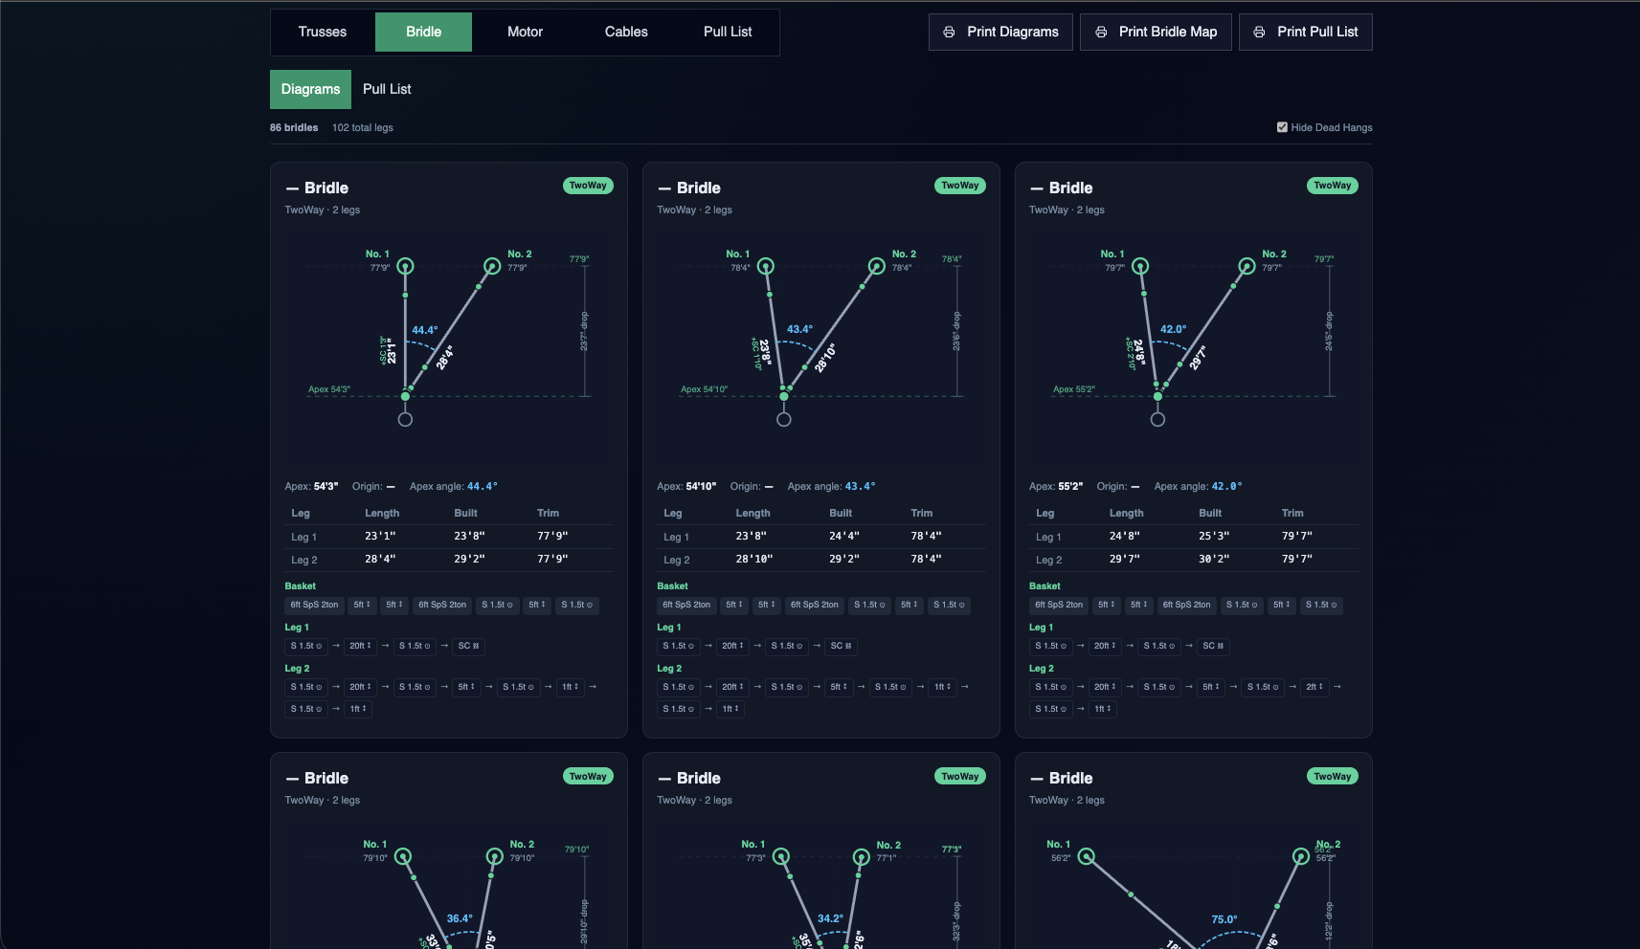The width and height of the screenshot is (1640, 949).
Task: Click the hollow load circle below the 54'10" apex
Action: [783, 419]
